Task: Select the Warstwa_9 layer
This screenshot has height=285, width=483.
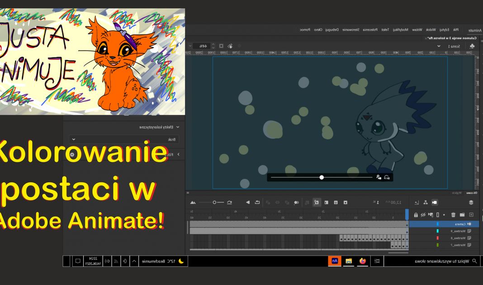Action: tap(458, 231)
